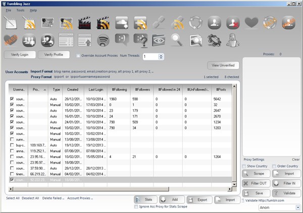The height and width of the screenshot is (213, 303).
Task: Click the Select All link
Action: tap(13, 198)
